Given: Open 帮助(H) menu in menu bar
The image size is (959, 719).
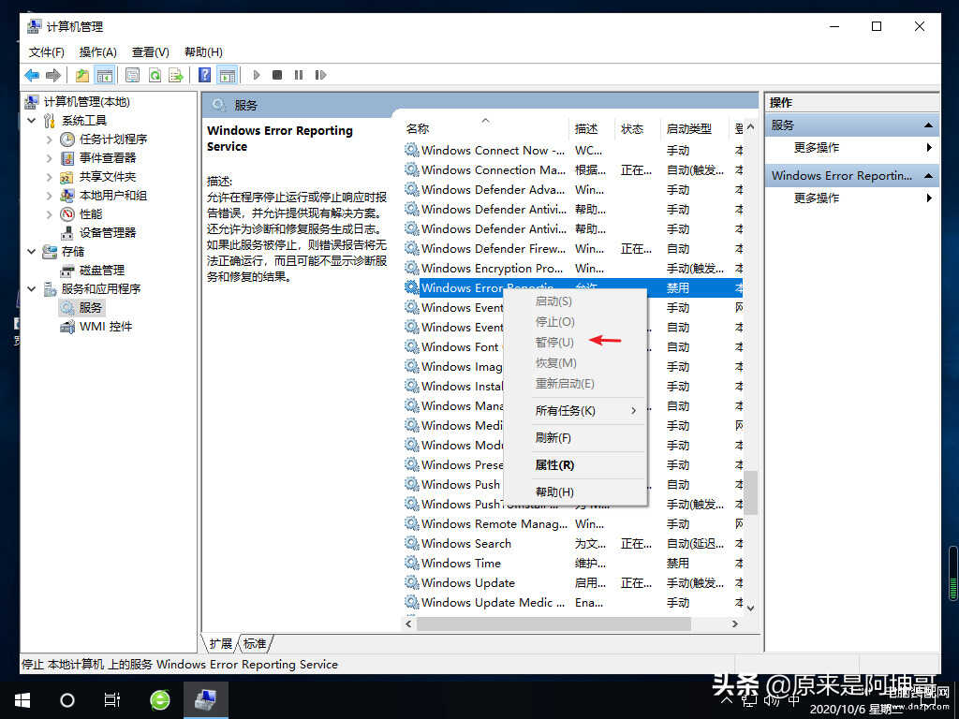Looking at the screenshot, I should (203, 52).
